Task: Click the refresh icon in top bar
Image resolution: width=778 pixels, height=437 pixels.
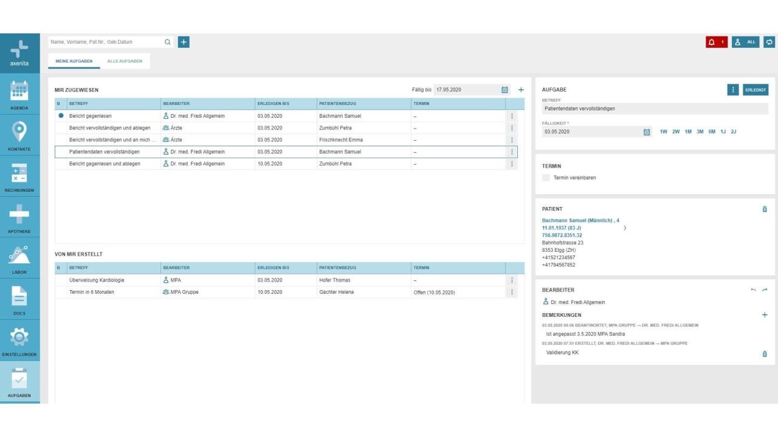Action: (x=769, y=42)
